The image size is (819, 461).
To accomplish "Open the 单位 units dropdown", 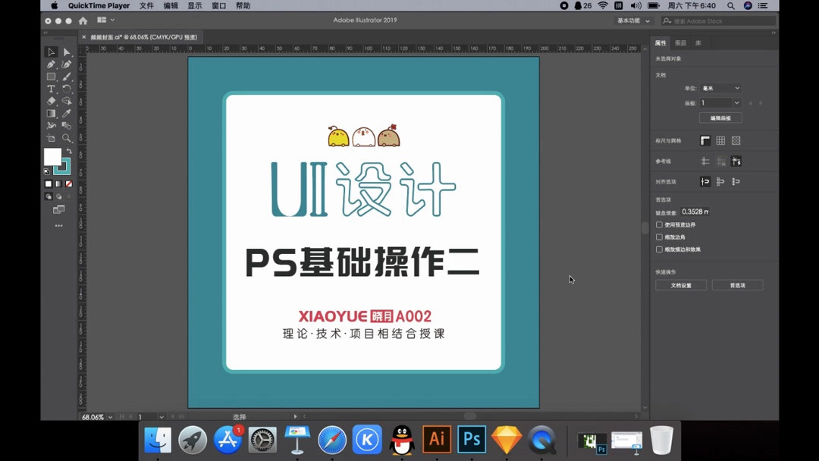I will (720, 87).
